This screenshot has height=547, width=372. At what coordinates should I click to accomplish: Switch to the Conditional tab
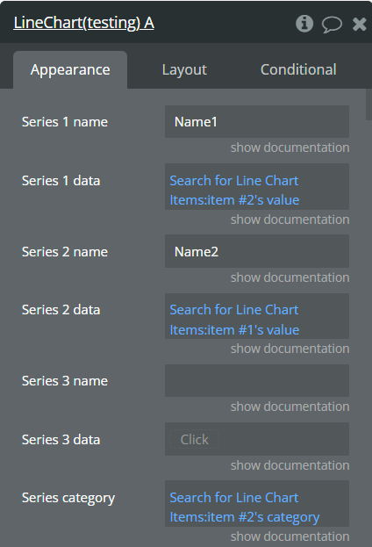click(x=298, y=69)
